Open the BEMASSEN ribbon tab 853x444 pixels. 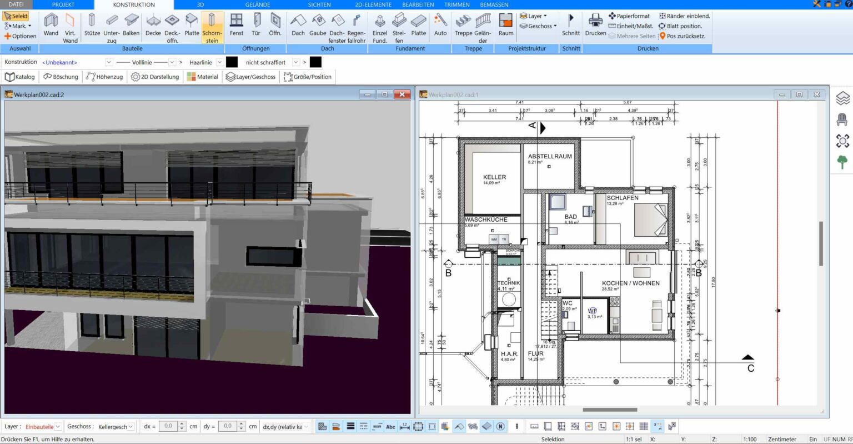(494, 4)
